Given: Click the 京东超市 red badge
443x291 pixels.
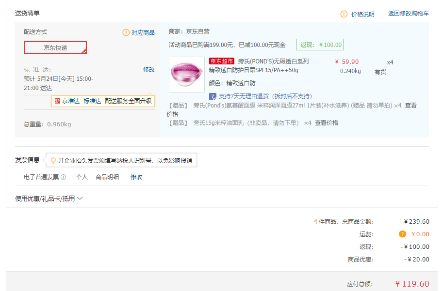Looking at the screenshot, I should pyautogui.click(x=222, y=61).
